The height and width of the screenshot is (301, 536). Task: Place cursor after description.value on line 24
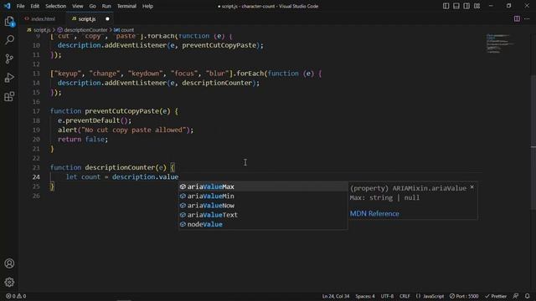pos(178,177)
